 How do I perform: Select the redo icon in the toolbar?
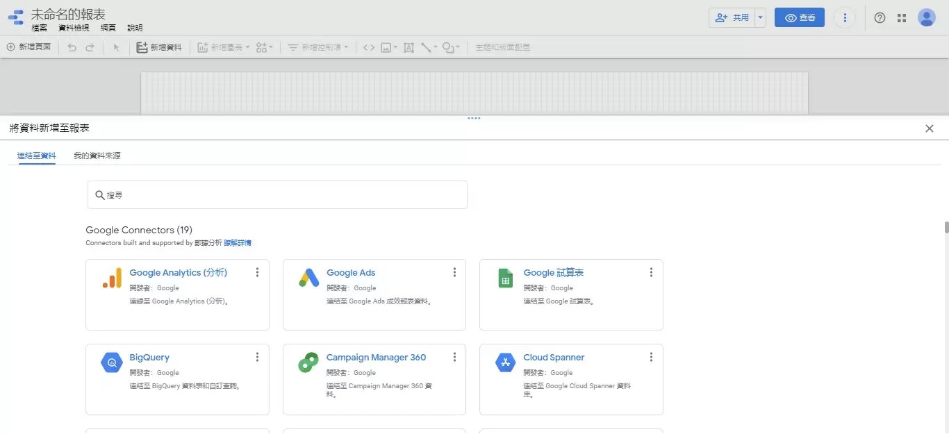90,47
